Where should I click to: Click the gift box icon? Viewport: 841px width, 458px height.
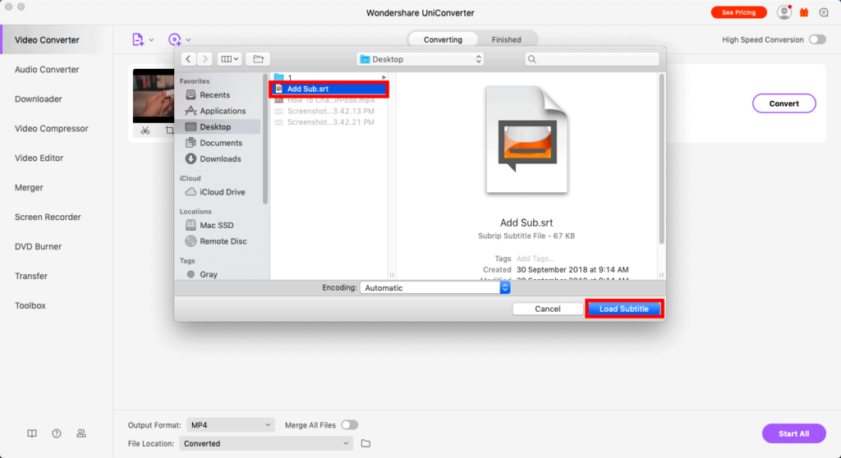click(804, 12)
